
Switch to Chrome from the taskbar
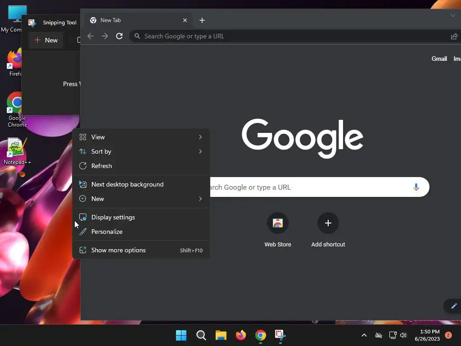coord(261,335)
